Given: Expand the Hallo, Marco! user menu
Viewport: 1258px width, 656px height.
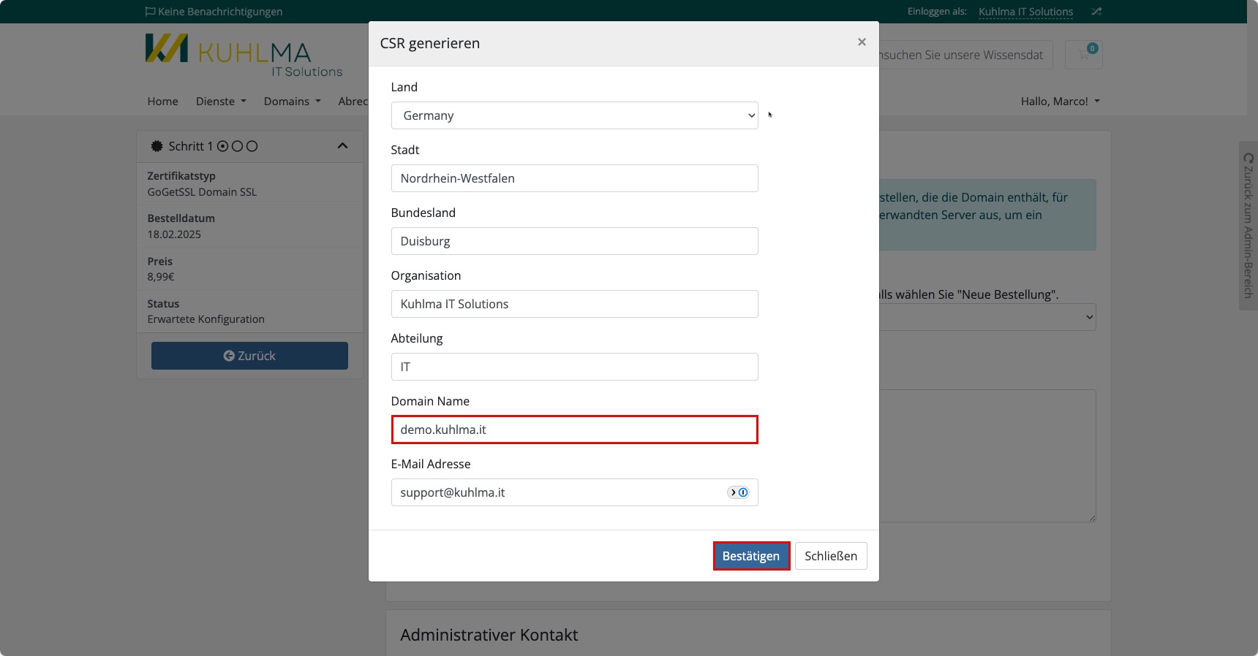Looking at the screenshot, I should pos(1060,102).
